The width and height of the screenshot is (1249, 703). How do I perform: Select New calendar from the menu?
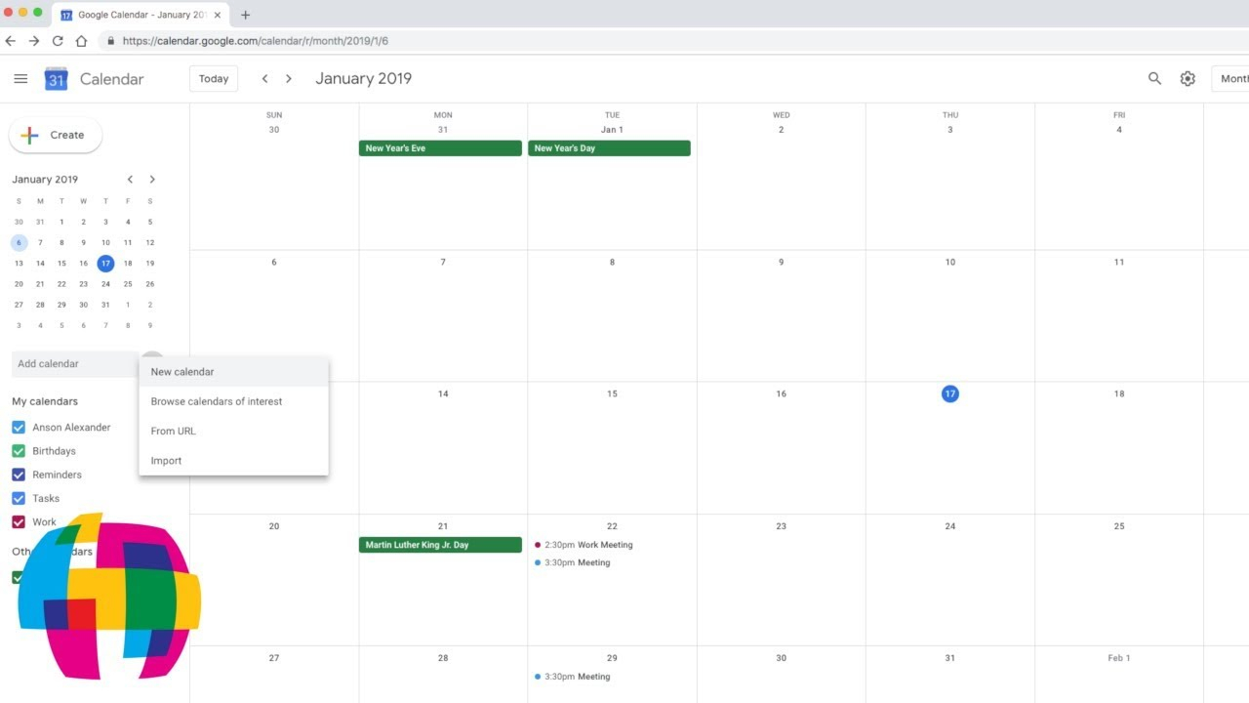[234, 372]
